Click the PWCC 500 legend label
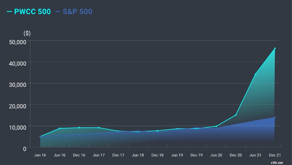The width and height of the screenshot is (292, 165). click(x=32, y=11)
